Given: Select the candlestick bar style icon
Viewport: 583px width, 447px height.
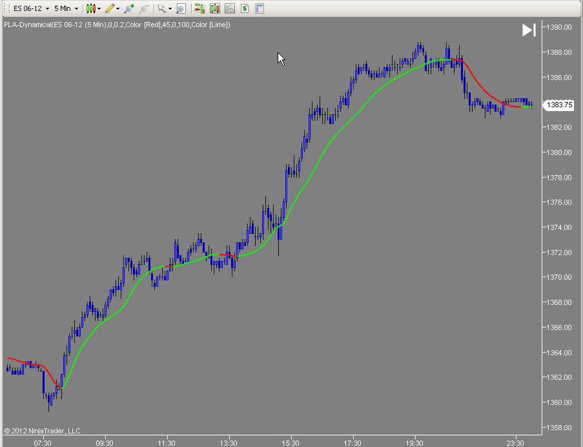Looking at the screenshot, I should [91, 8].
